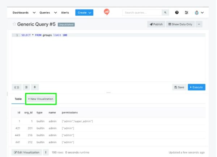The image size is (217, 157).
Task: Expand the Dashboards dropdown chevron
Action: 34,13
